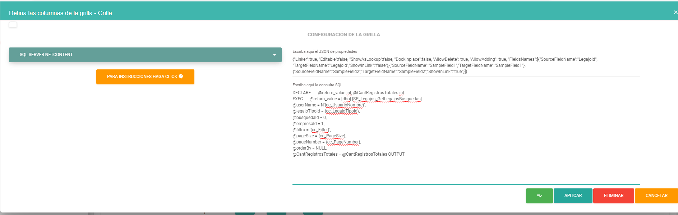Click the CONFIGURACIÓN DE LA GRILLA heading
Screen dimensions: 678x215
pos(343,35)
